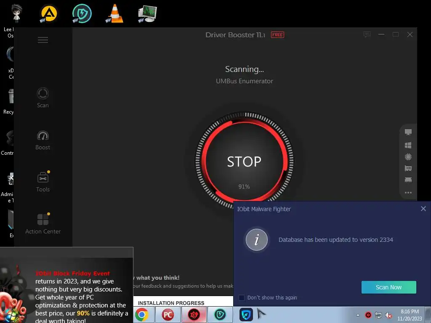The image size is (431, 323).
Task: Click the UMBus Enumerator scanning text
Action: click(245, 81)
